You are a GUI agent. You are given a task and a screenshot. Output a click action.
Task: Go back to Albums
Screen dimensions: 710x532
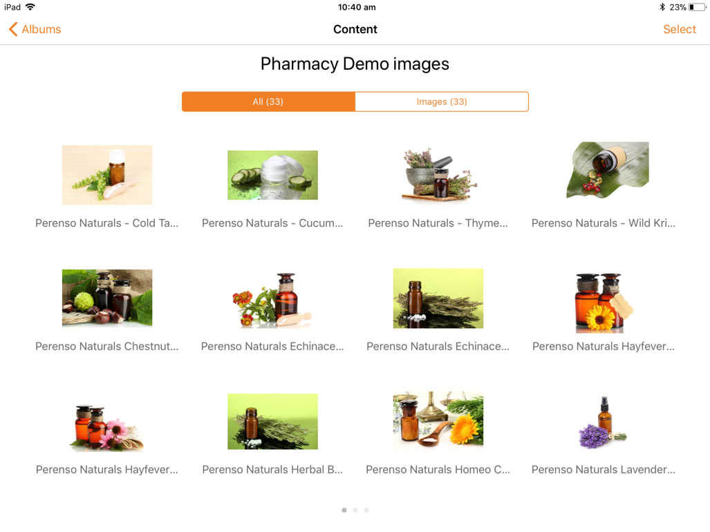coord(35,30)
